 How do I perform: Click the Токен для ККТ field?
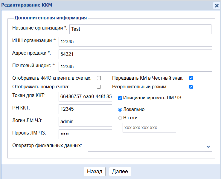click(x=85, y=97)
